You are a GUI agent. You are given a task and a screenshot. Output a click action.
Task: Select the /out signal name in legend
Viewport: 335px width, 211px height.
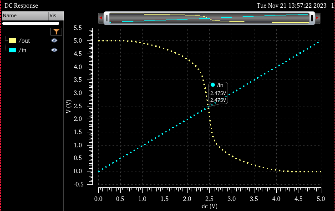click(x=24, y=40)
